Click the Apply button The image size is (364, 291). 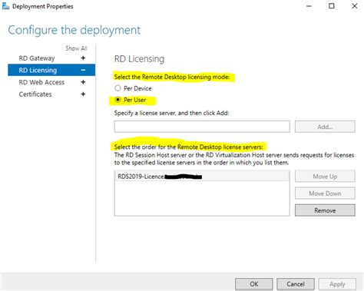[337, 284]
